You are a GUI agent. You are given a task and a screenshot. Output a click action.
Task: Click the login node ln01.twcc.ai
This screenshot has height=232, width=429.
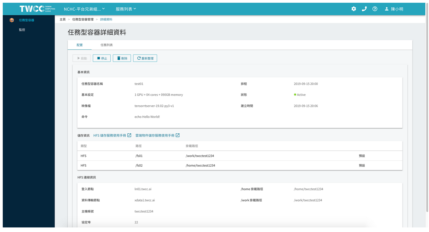pyautogui.click(x=143, y=189)
